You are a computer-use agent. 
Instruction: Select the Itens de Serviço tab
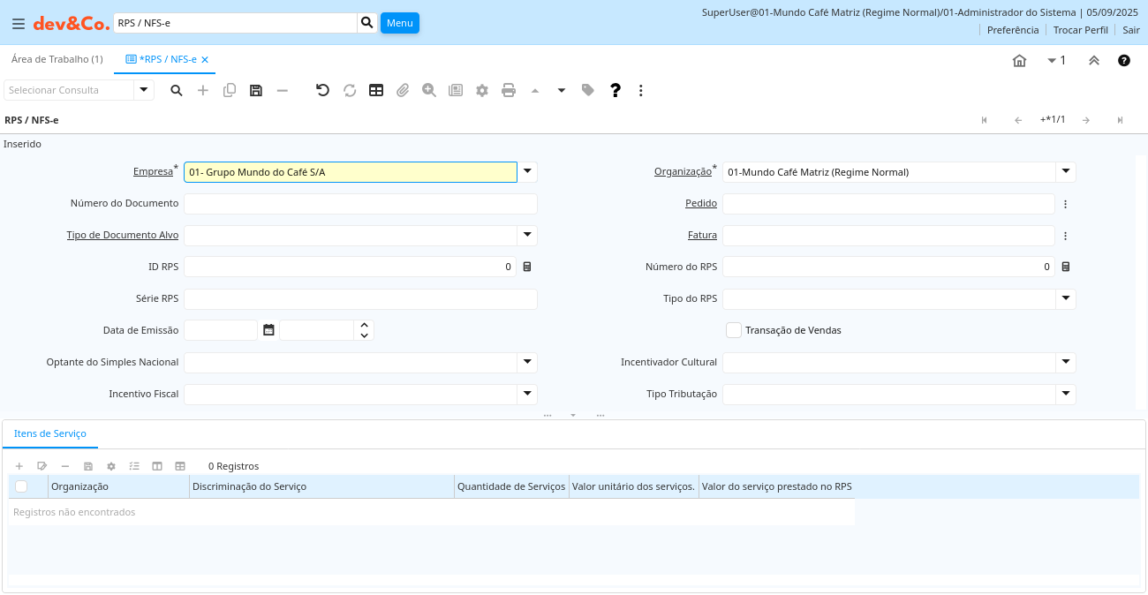point(50,433)
